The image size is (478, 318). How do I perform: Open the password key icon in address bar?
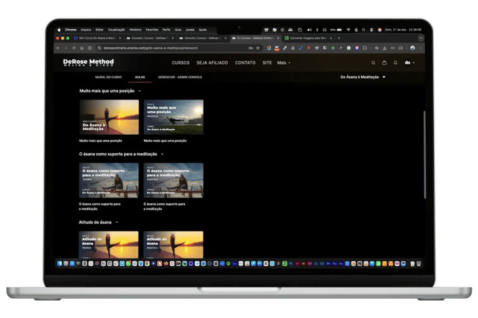[251, 48]
